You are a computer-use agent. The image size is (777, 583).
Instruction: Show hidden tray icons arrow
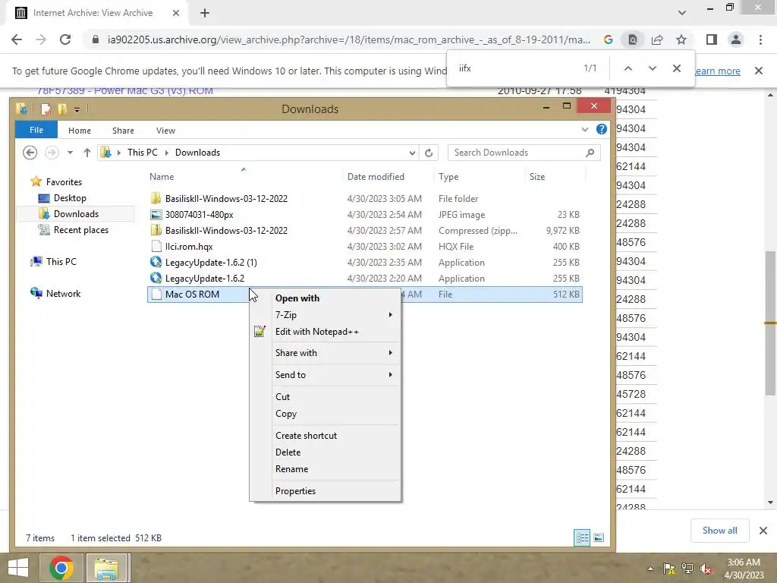(650, 569)
